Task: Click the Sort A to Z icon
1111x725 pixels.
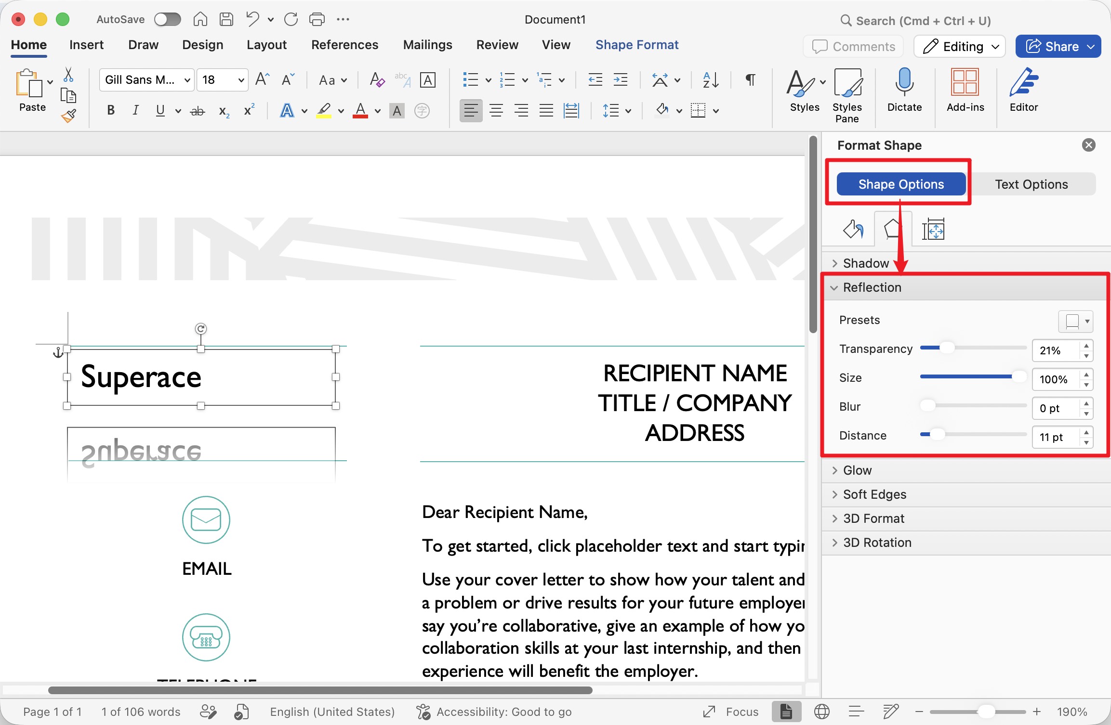Action: [x=711, y=79]
